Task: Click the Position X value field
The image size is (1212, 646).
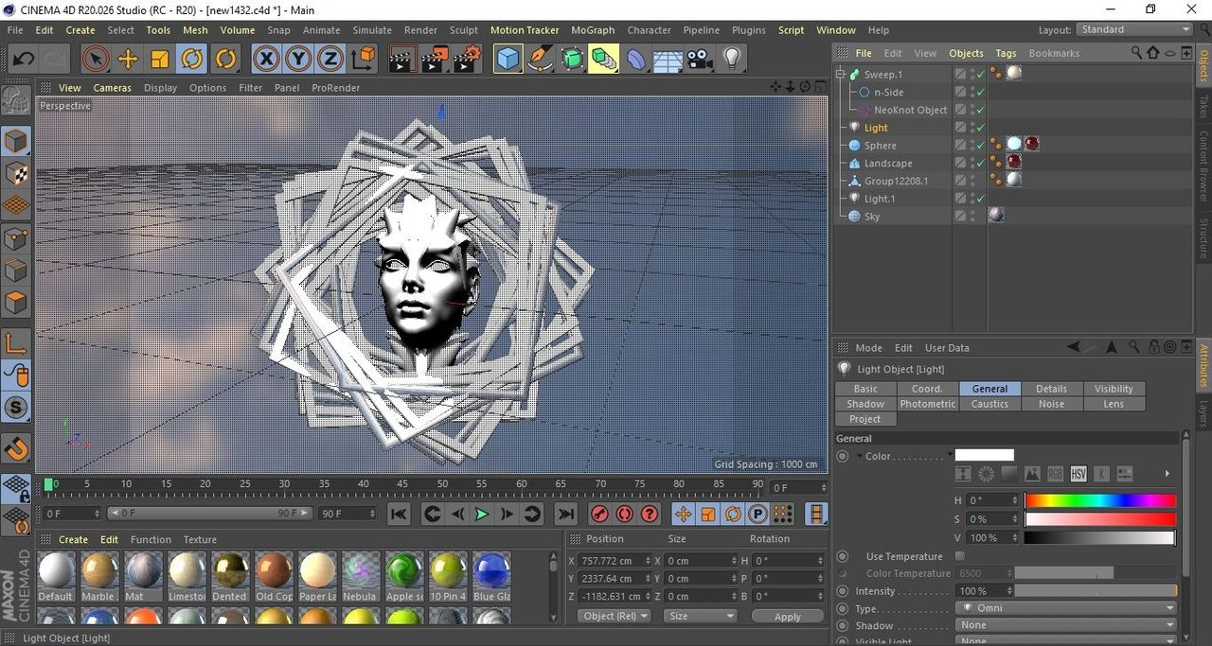Action: click(x=615, y=561)
